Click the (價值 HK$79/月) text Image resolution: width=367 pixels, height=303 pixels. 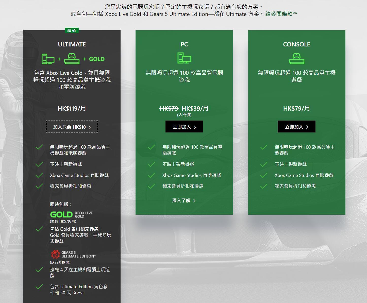(63, 221)
